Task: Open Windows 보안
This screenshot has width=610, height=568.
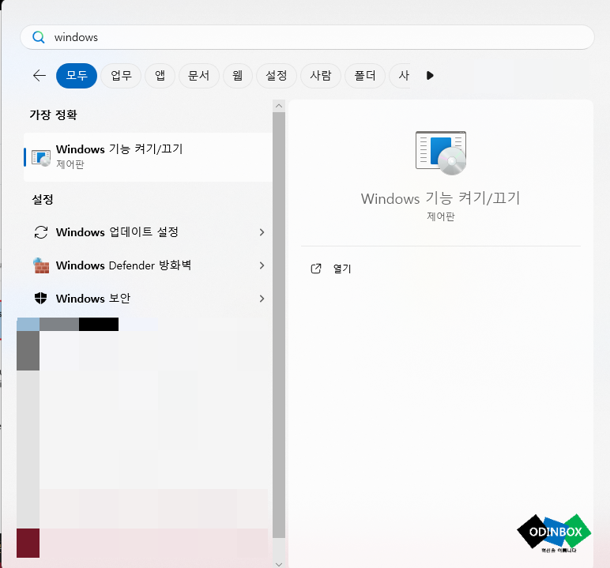Action: pos(148,299)
